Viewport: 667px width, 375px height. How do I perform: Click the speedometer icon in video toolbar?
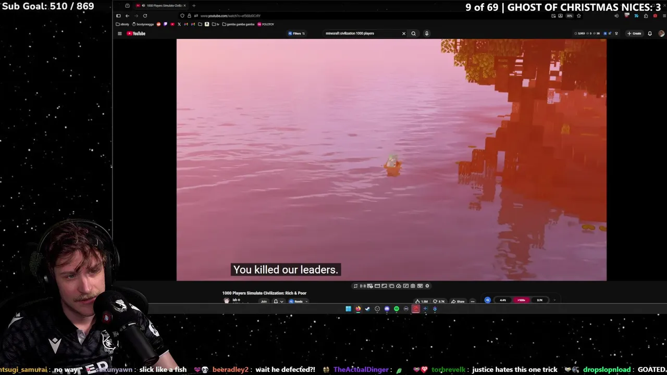pyautogui.click(x=399, y=286)
